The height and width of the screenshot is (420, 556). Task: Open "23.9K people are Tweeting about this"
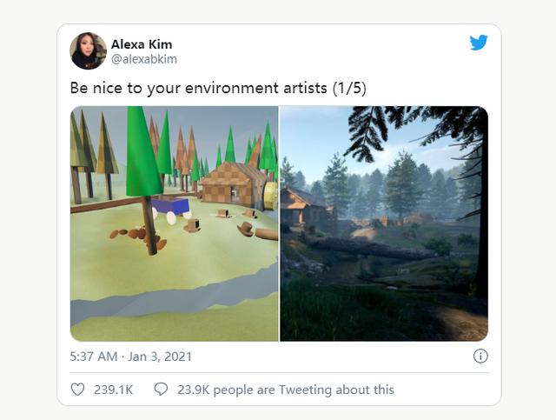[x=286, y=390]
